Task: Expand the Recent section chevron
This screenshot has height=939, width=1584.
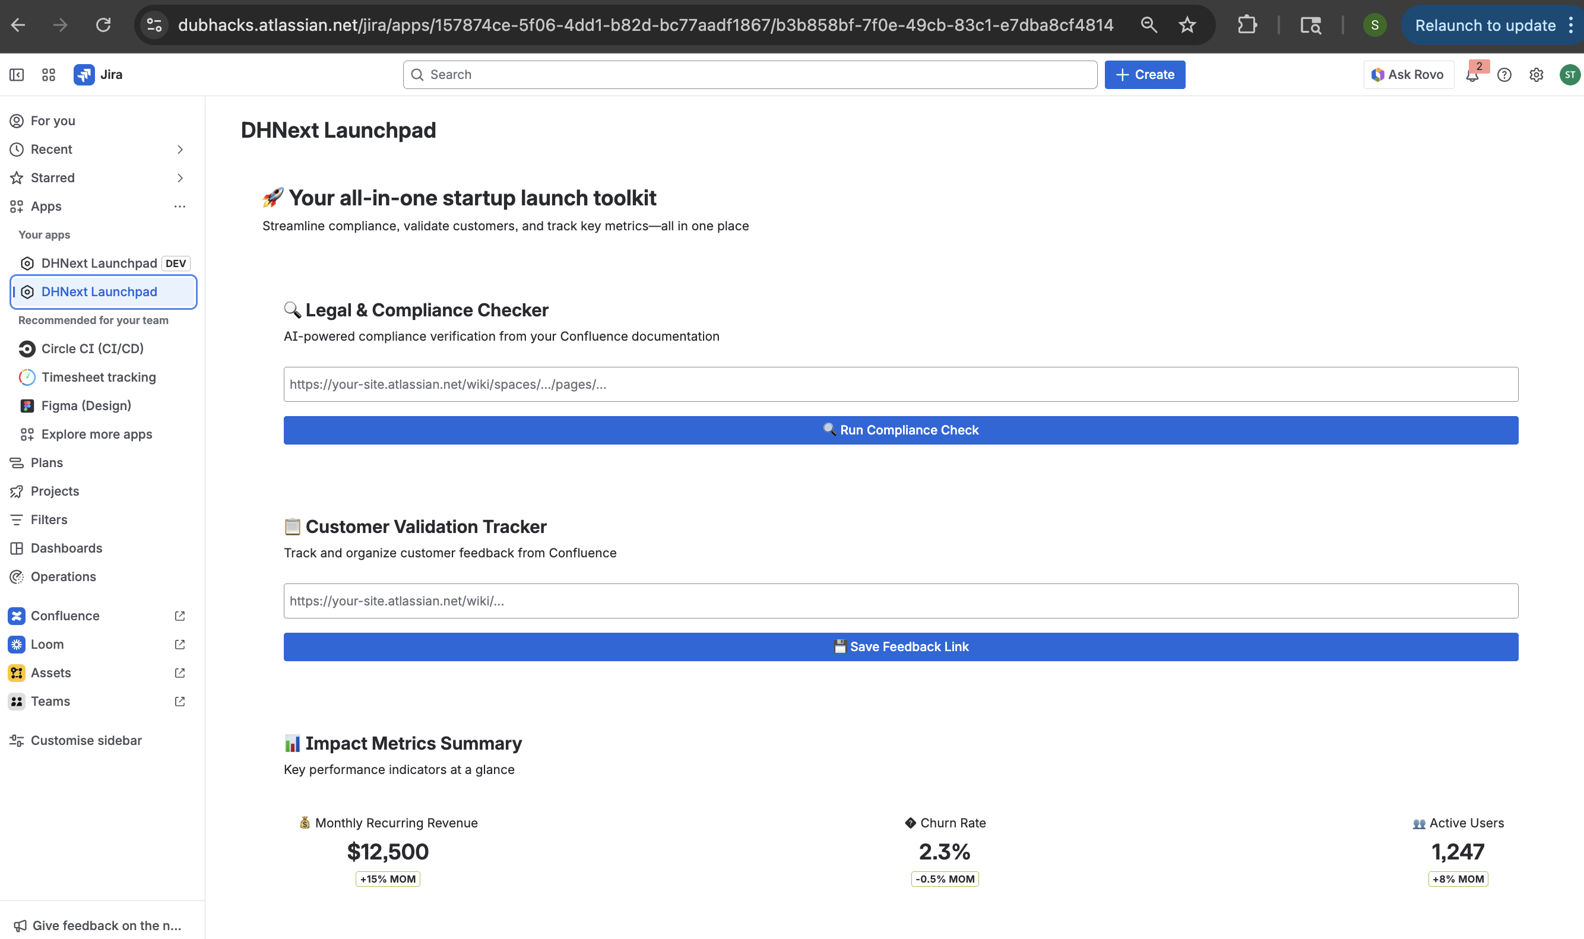Action: coord(180,150)
